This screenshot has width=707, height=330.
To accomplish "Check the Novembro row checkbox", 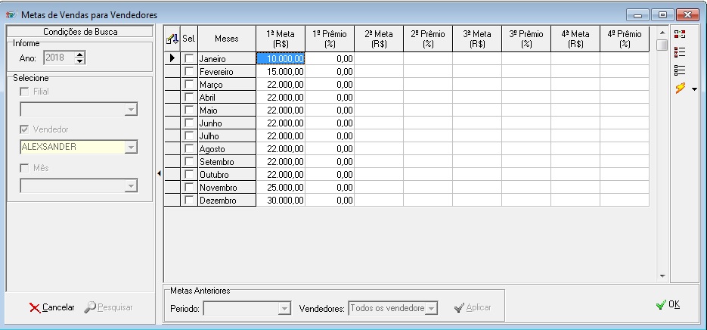I will coord(189,188).
